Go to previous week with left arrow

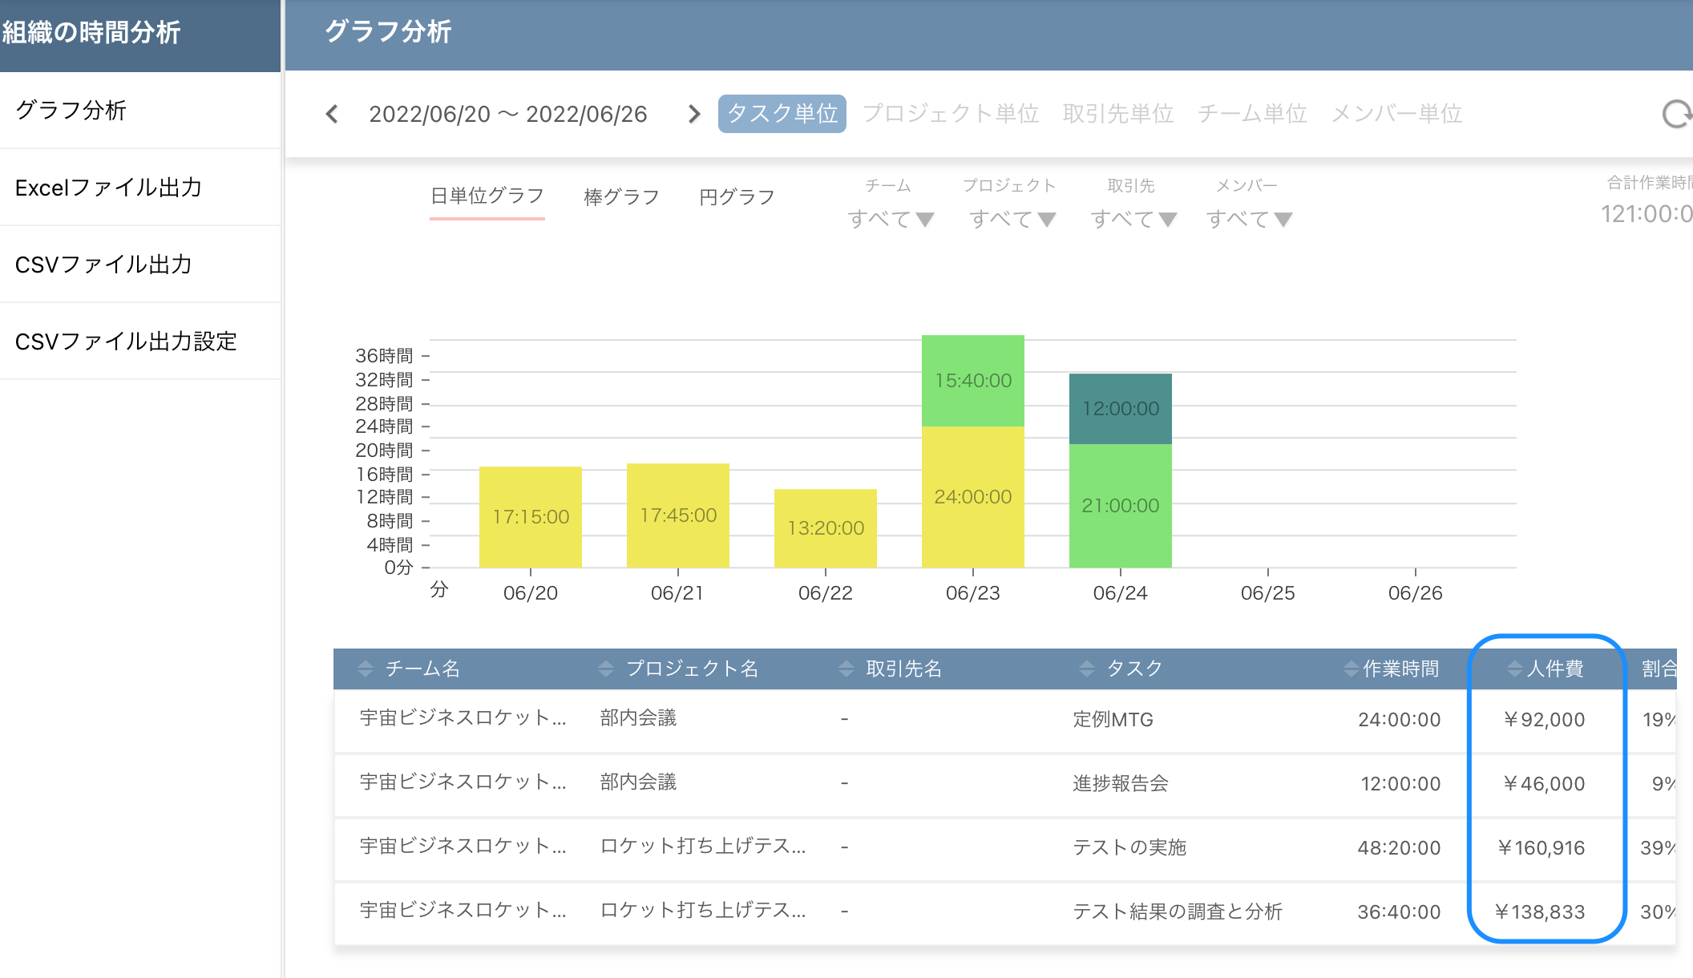pyautogui.click(x=332, y=114)
